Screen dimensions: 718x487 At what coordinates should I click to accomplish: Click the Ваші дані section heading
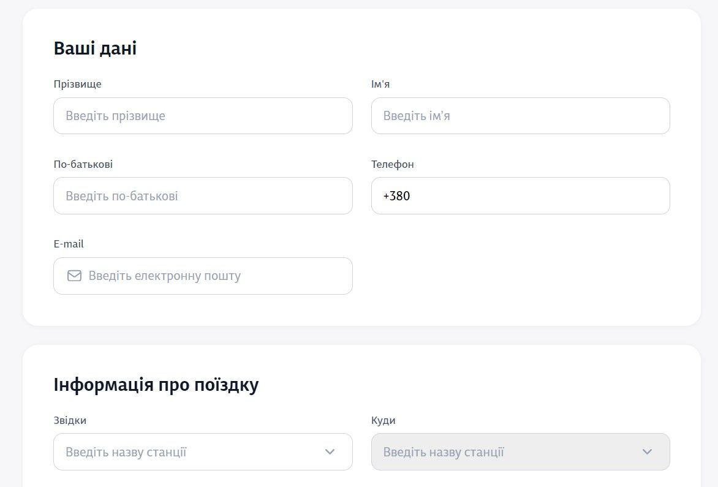point(94,48)
